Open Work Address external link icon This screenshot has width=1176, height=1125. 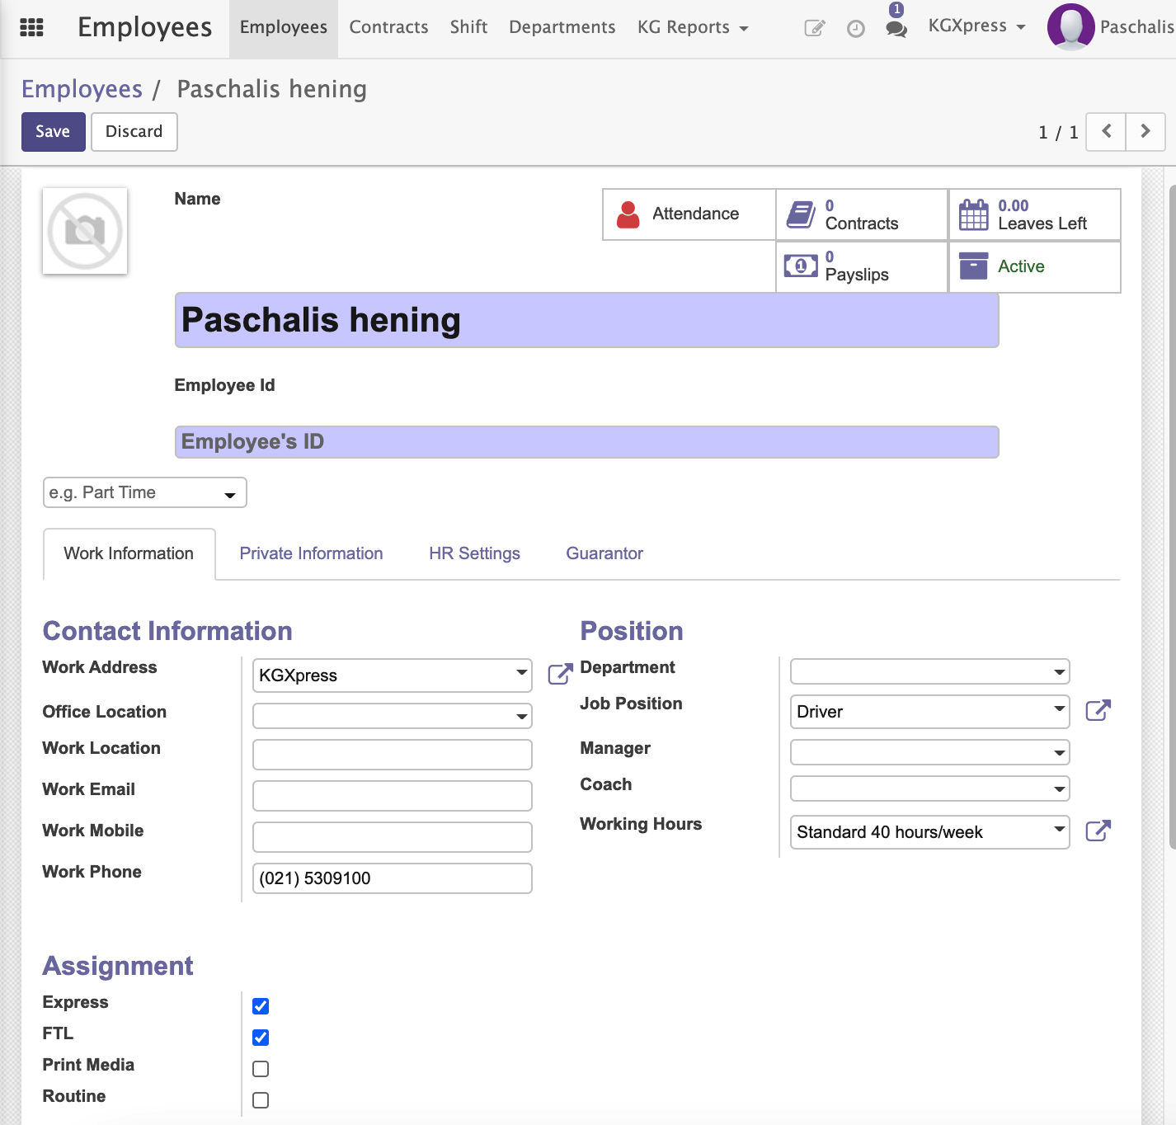pyautogui.click(x=560, y=674)
